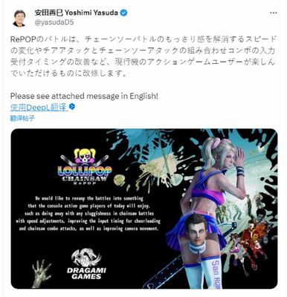Open the attached Lollipop Chainsaw image

144,209
